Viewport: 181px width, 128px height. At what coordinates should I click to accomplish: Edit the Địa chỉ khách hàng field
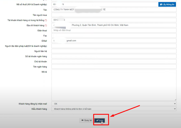pos(114,25)
